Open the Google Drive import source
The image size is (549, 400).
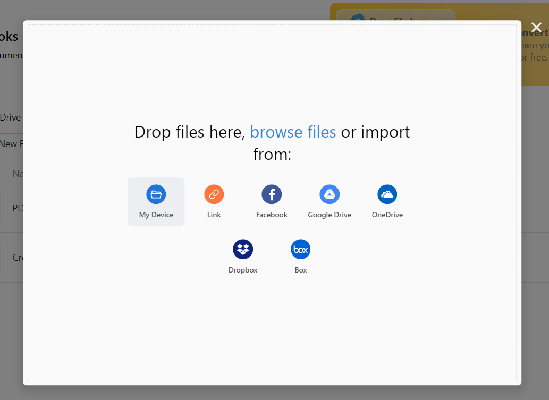330,194
